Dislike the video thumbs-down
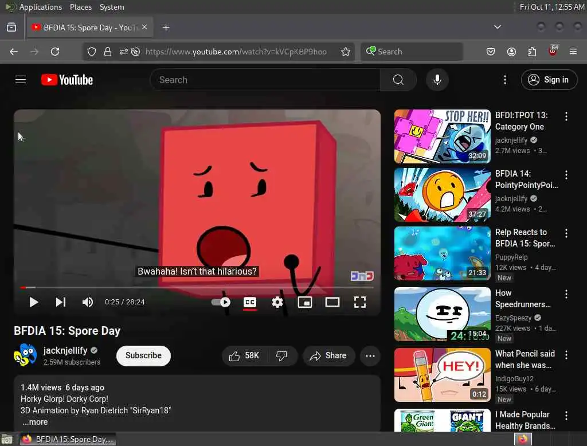587x446 pixels. pyautogui.click(x=282, y=356)
